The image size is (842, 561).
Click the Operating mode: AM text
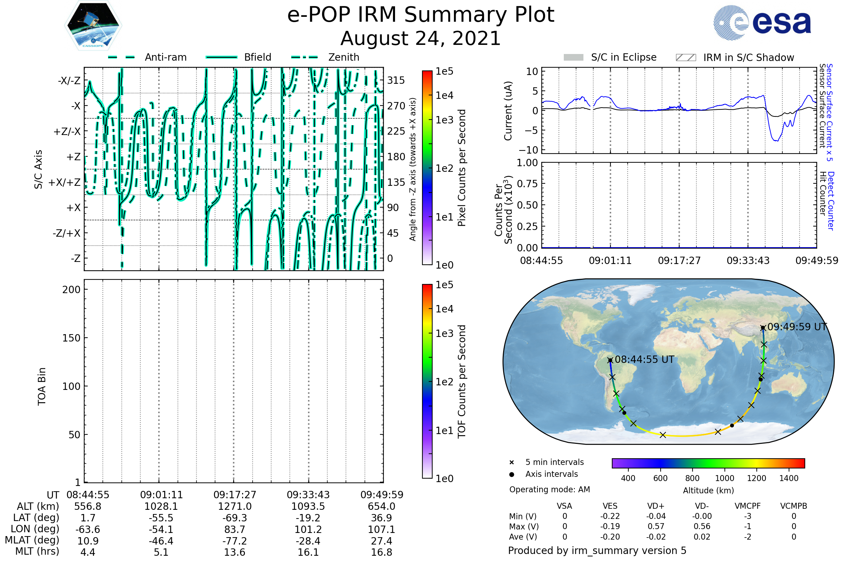(549, 489)
